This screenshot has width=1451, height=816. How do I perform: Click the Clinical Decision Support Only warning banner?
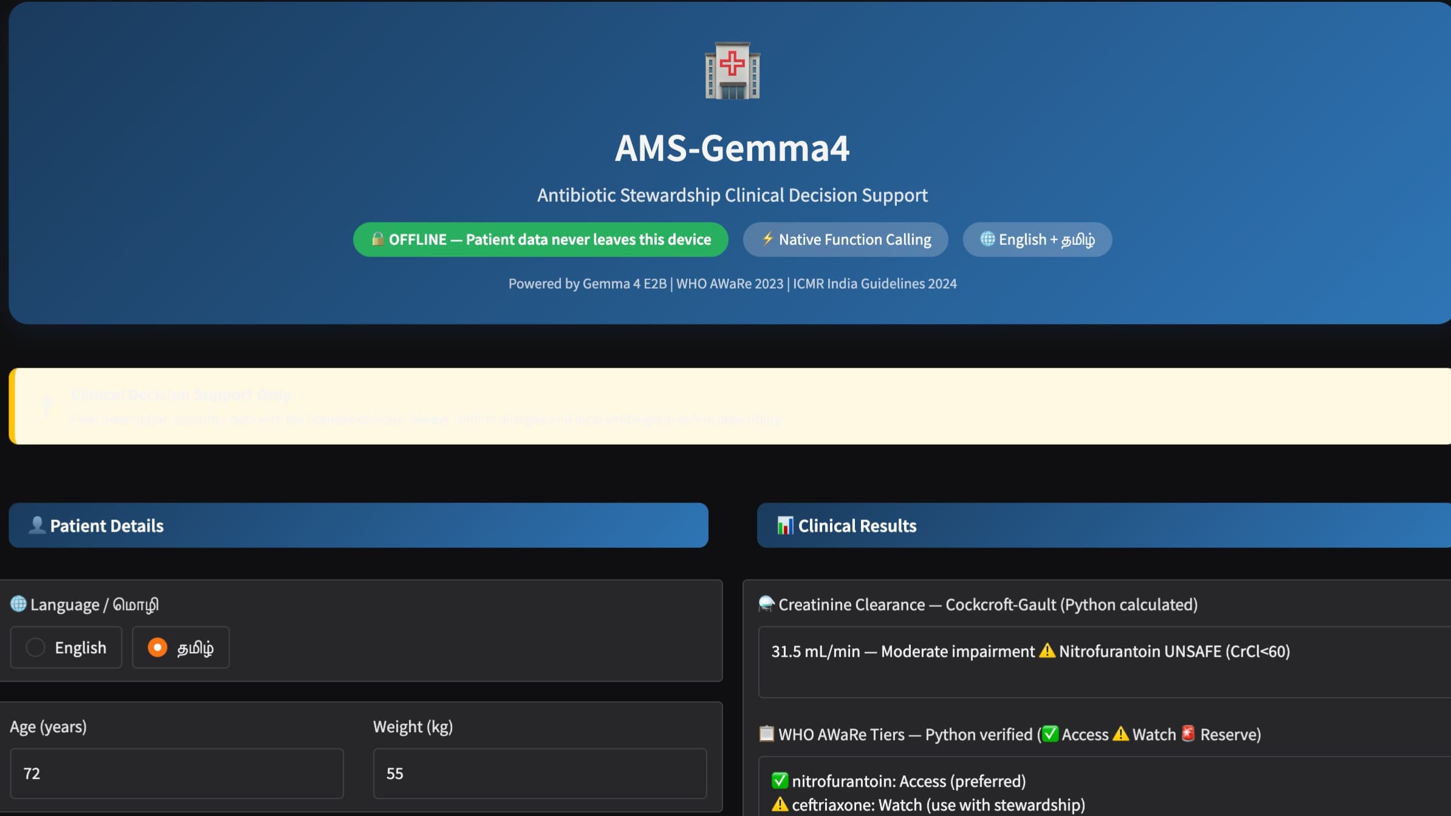pos(730,406)
